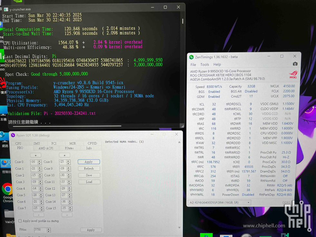The width and height of the screenshot is (316, 237).
Task: Click the Core 11 offset spinner
Action: [66, 182]
